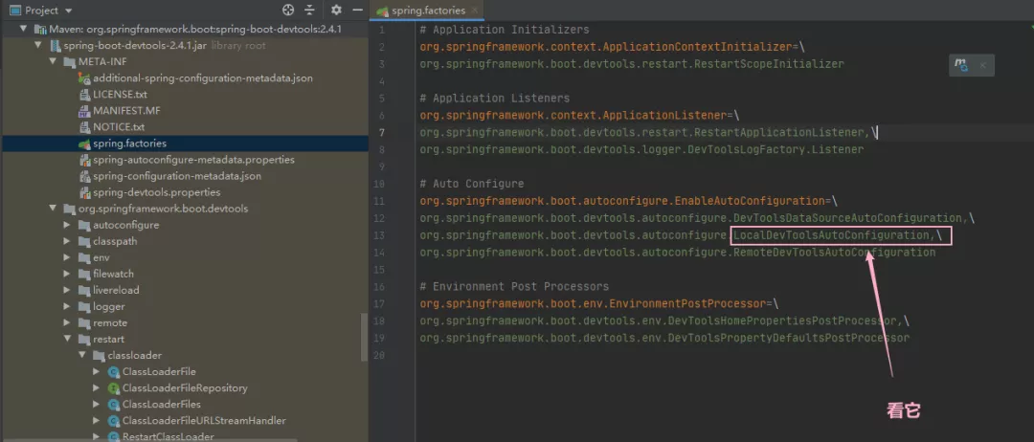Open the Project view dropdown
This screenshot has width=1034, height=442.
(69, 11)
